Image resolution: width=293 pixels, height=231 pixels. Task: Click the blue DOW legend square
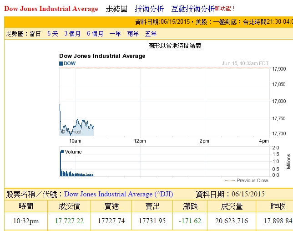61,63
